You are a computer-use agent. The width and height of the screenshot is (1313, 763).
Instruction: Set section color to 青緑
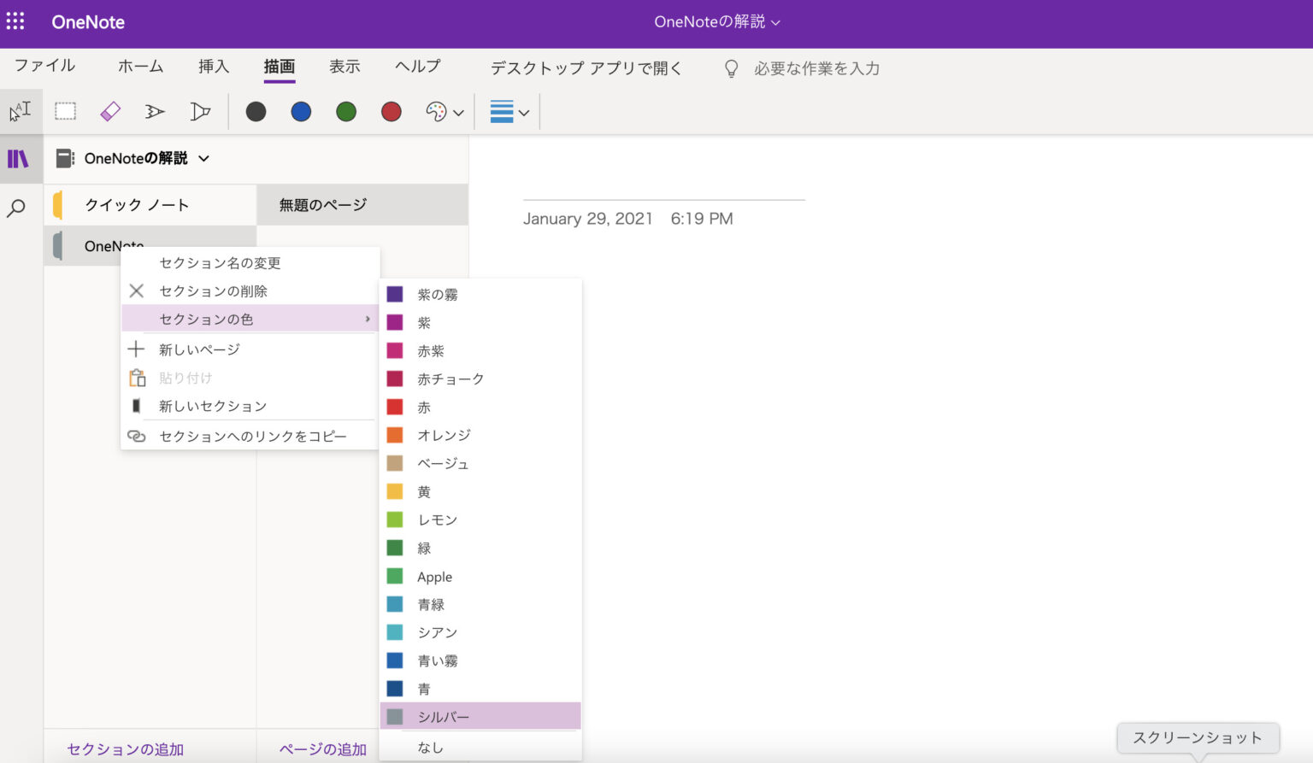pyautogui.click(x=480, y=605)
